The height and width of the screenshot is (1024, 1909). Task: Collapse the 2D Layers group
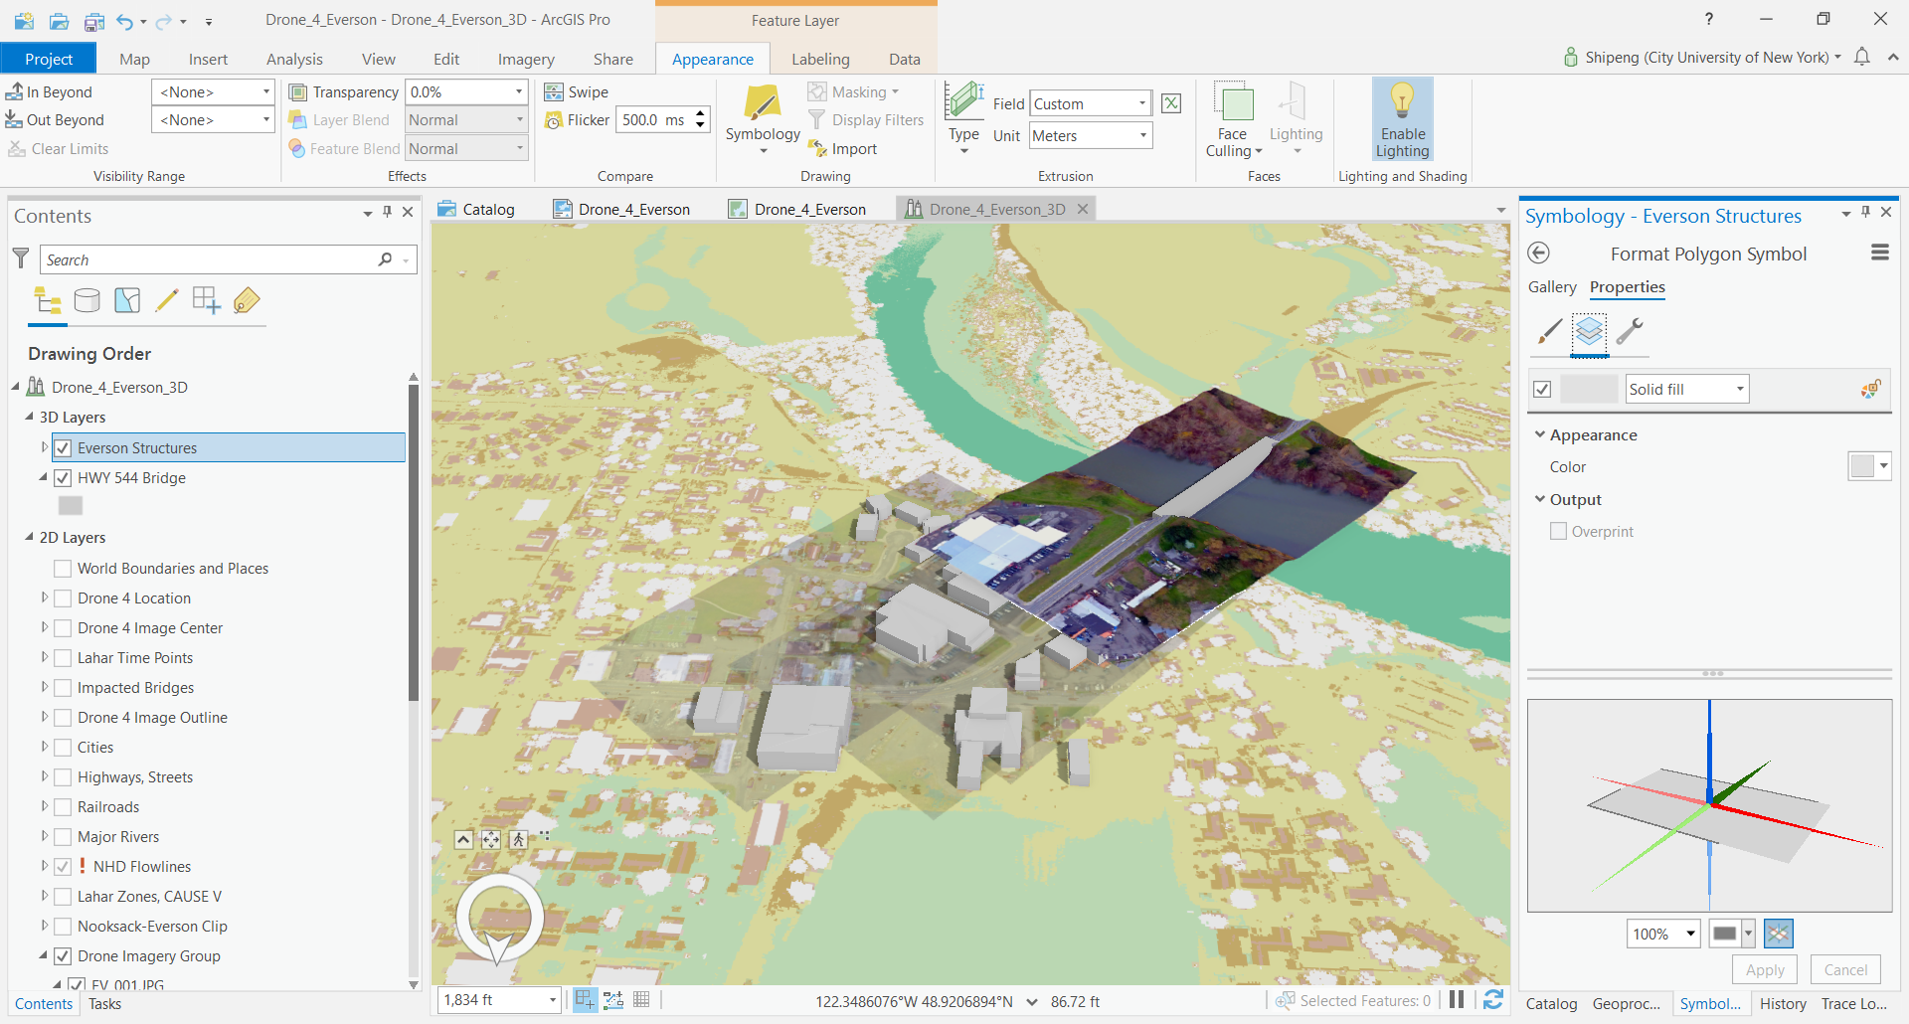29,537
